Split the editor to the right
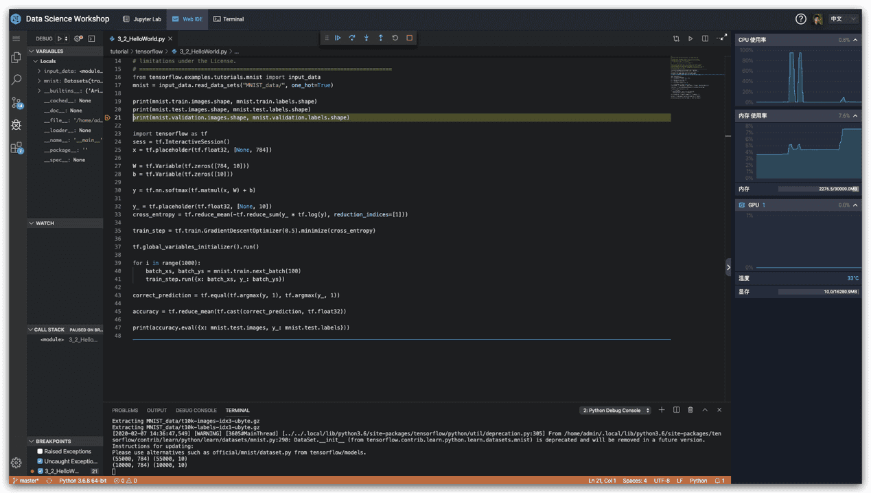Viewport: 871px width, 493px height. (705, 38)
